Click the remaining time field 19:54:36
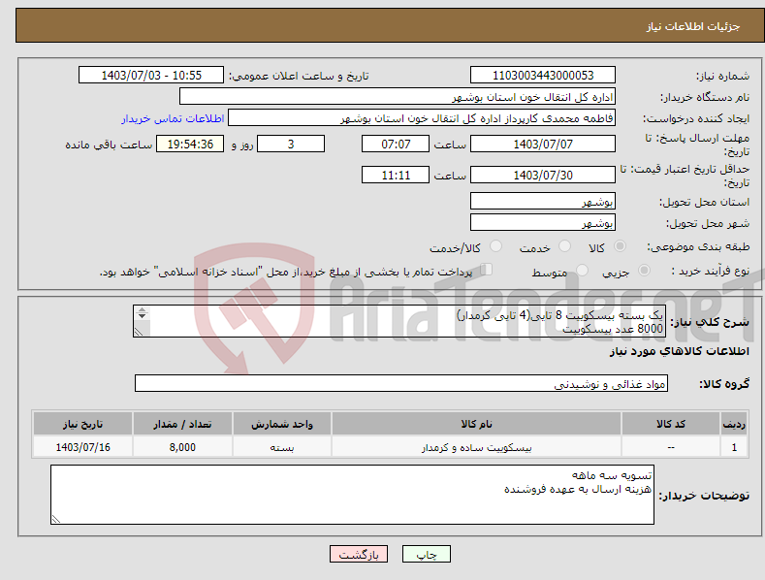 pos(190,144)
